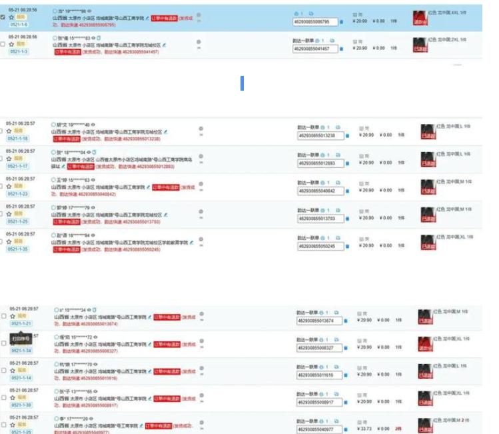Click gray circle icon in order 0521-1-25 row
Screen dimensions: 499x434
tap(201, 211)
